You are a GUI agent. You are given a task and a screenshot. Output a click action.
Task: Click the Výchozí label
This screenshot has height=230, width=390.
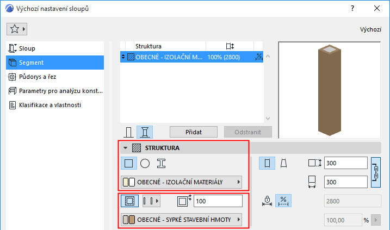(x=370, y=29)
